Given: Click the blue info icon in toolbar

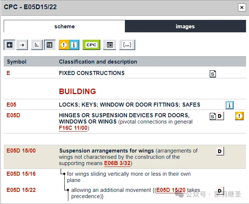Looking at the screenshot, I should 74,45.
